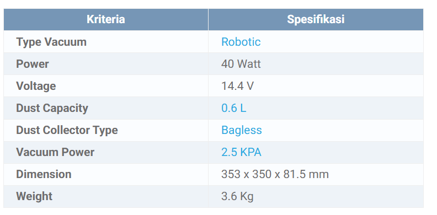Click the Vacuum Power row label

55,152
